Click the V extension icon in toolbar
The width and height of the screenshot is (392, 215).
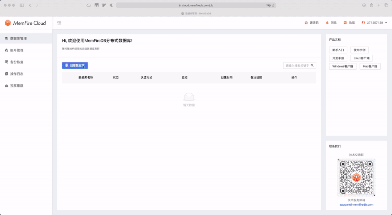pyautogui.click(x=104, y=5)
